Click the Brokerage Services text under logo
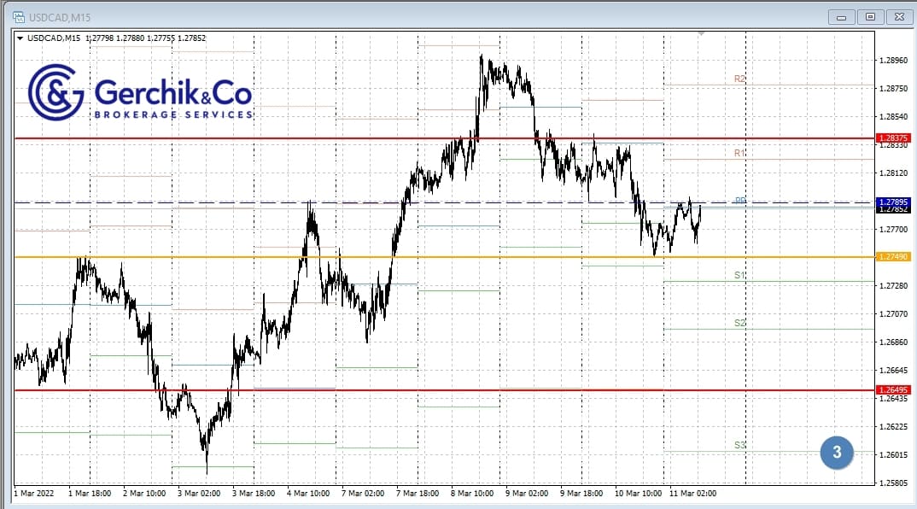Image resolution: width=917 pixels, height=509 pixels. coord(173,114)
